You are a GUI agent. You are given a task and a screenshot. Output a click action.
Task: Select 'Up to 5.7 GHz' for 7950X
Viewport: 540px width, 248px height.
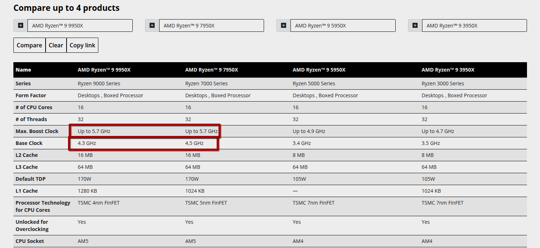[201, 131]
